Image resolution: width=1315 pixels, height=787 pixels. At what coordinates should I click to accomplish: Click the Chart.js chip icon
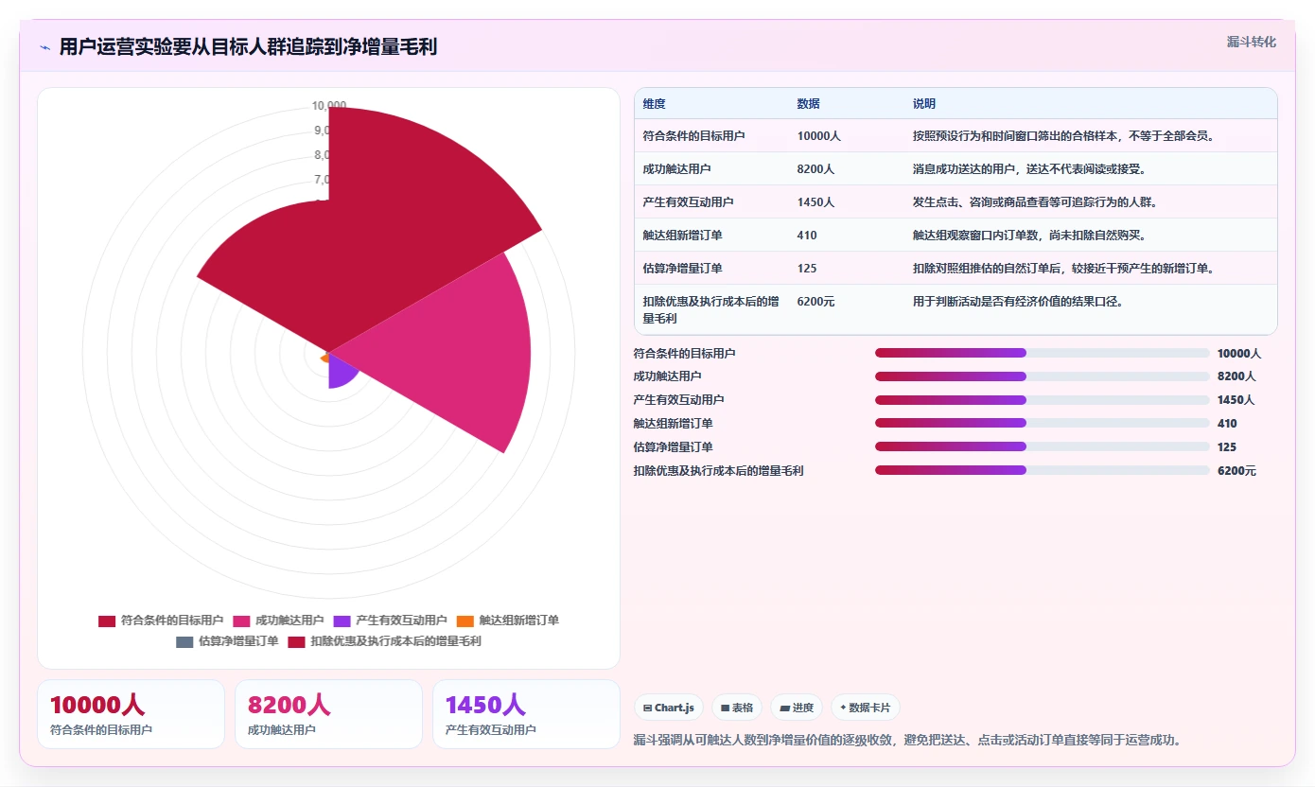click(x=647, y=708)
